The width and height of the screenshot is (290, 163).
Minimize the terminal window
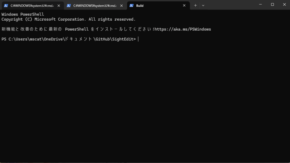click(x=260, y=5)
